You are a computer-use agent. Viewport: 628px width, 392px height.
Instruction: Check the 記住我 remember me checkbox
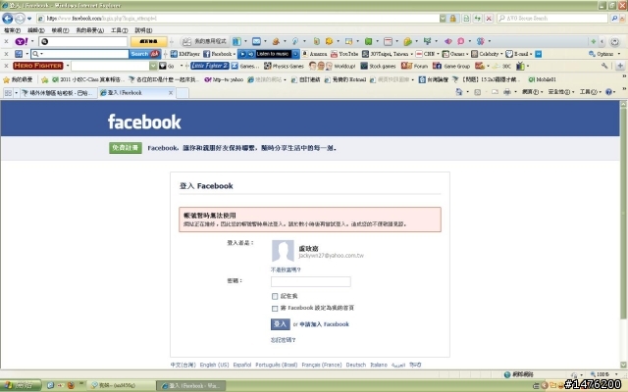click(x=275, y=296)
